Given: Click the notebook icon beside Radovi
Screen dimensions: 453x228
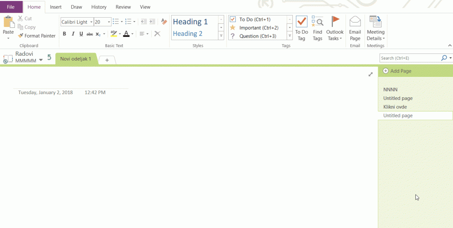Looking at the screenshot, I should click(8, 59).
